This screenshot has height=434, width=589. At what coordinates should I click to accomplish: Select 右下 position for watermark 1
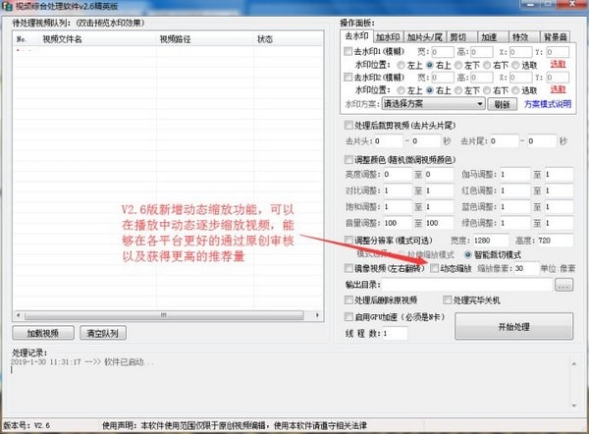click(487, 65)
